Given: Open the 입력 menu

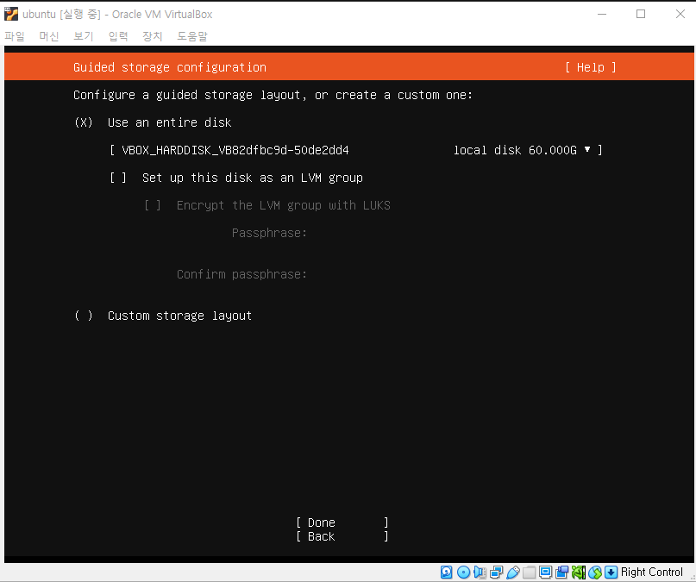Looking at the screenshot, I should [118, 36].
